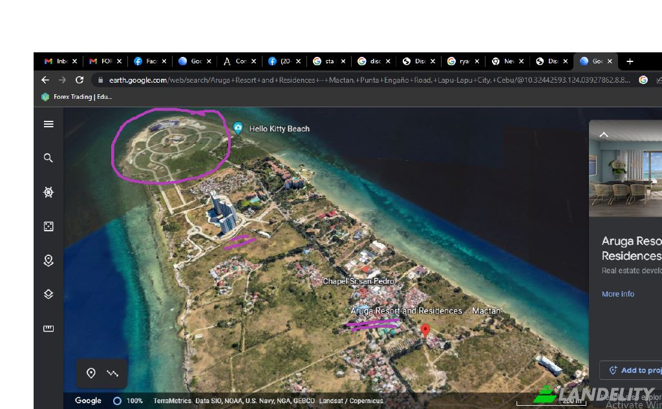Click the Aruga Resort photo thumbnail
The image size is (662, 409).
tap(626, 169)
